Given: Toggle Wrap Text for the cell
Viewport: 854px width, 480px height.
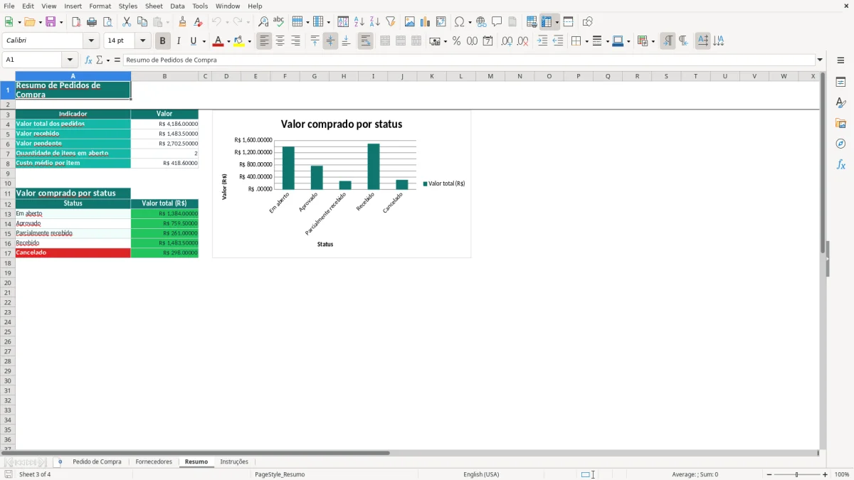Looking at the screenshot, I should (366, 41).
